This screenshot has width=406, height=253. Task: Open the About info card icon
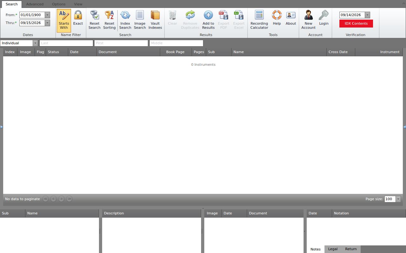(291, 15)
